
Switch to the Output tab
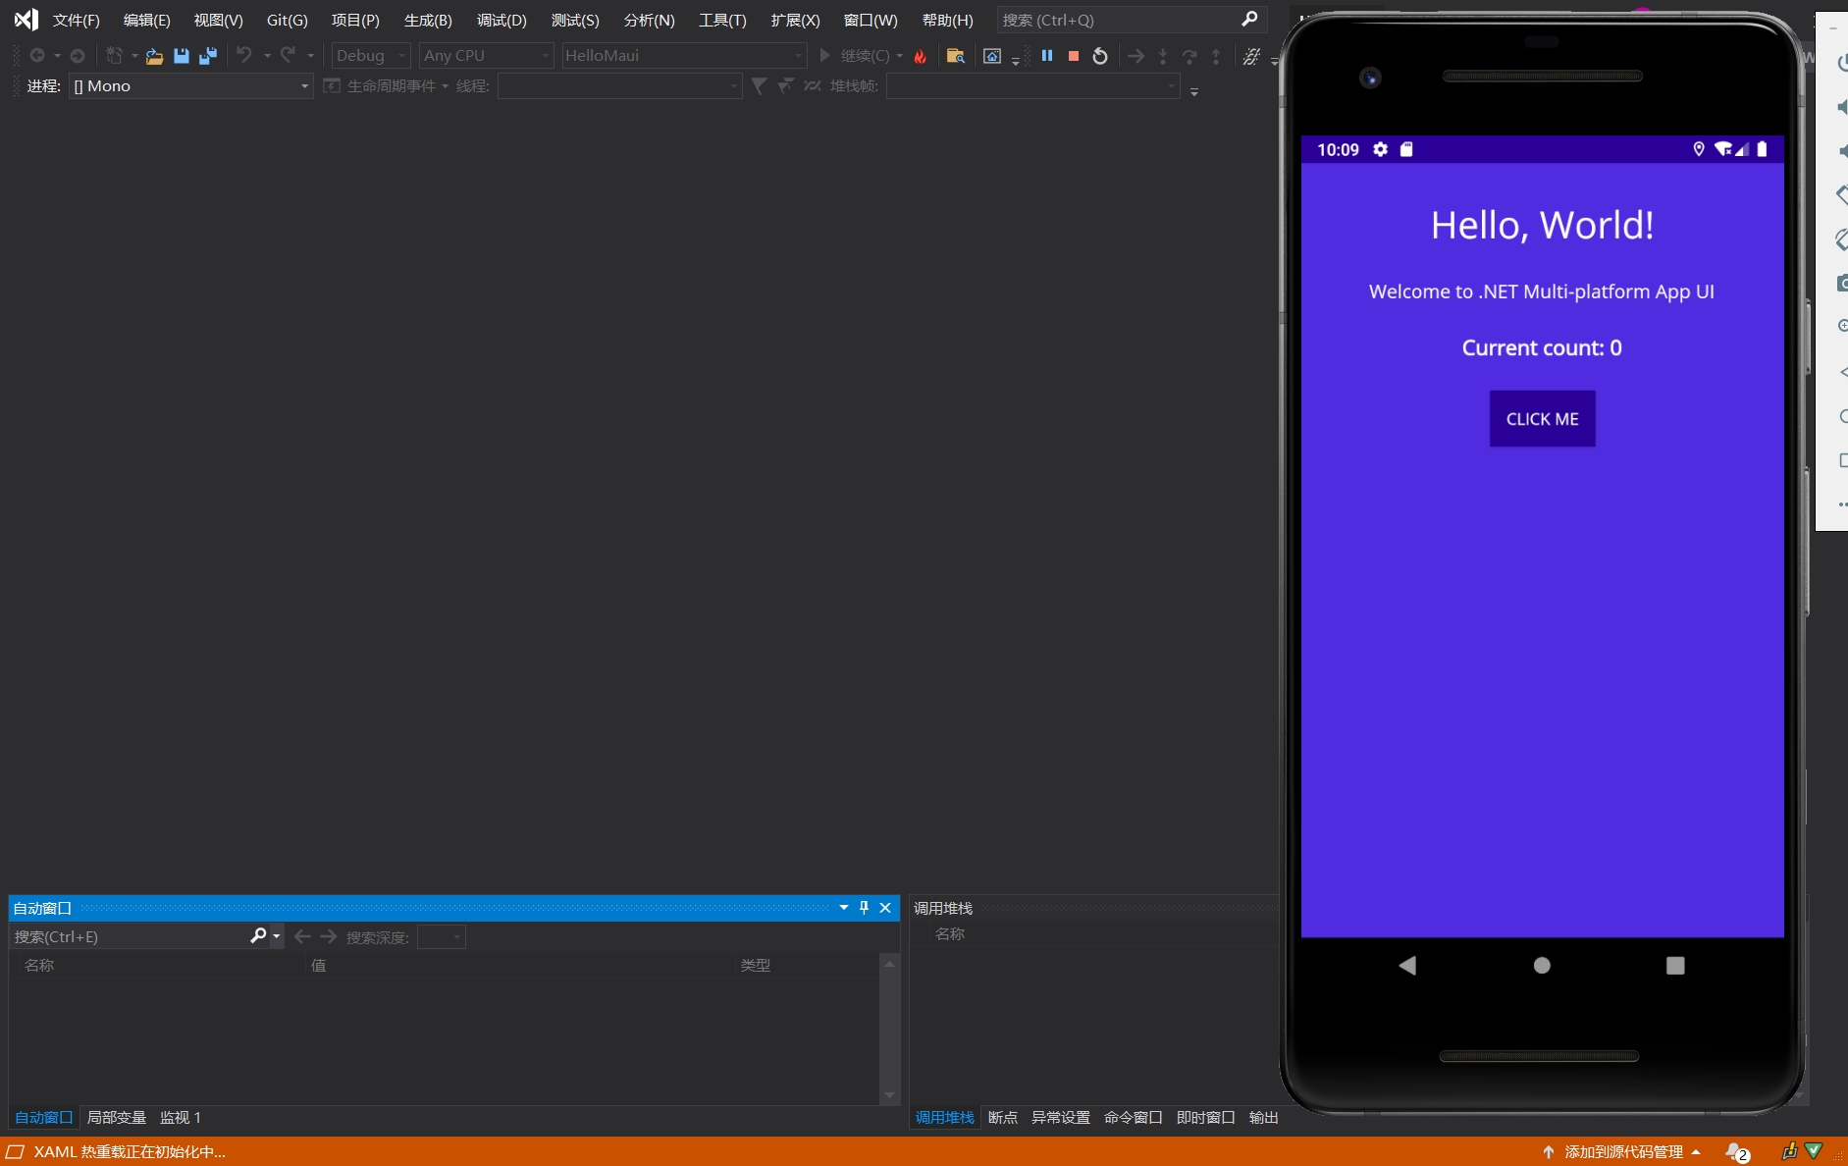pyautogui.click(x=1263, y=1117)
